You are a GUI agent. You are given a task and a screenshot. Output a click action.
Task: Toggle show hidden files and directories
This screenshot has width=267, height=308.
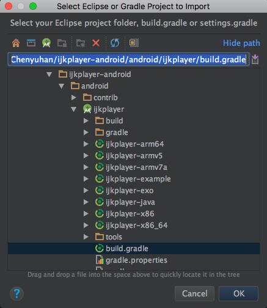pyautogui.click(x=134, y=43)
